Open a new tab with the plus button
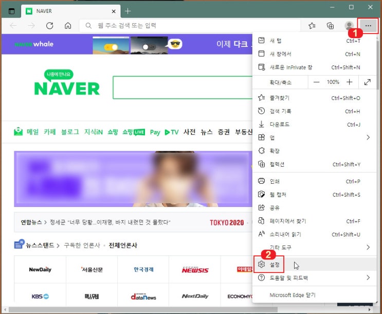This screenshot has height=314, width=382. [128, 11]
